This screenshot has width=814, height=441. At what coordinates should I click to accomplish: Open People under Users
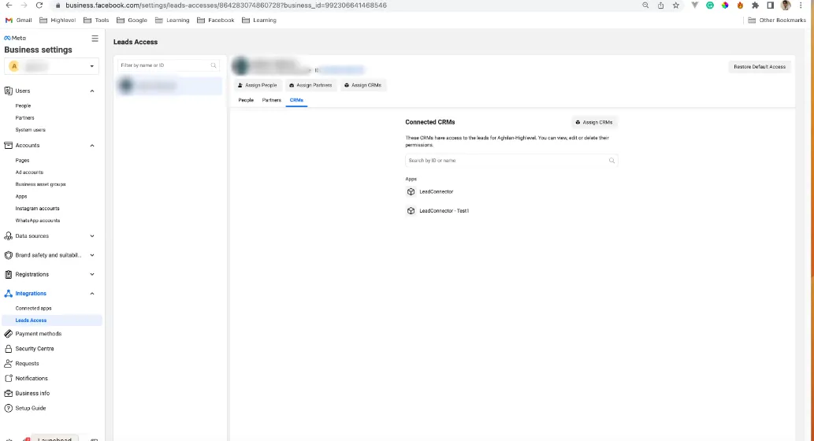click(x=24, y=106)
